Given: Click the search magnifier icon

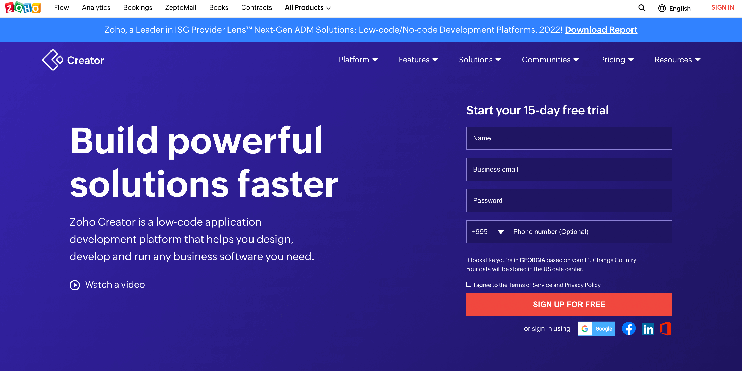Looking at the screenshot, I should pos(642,8).
